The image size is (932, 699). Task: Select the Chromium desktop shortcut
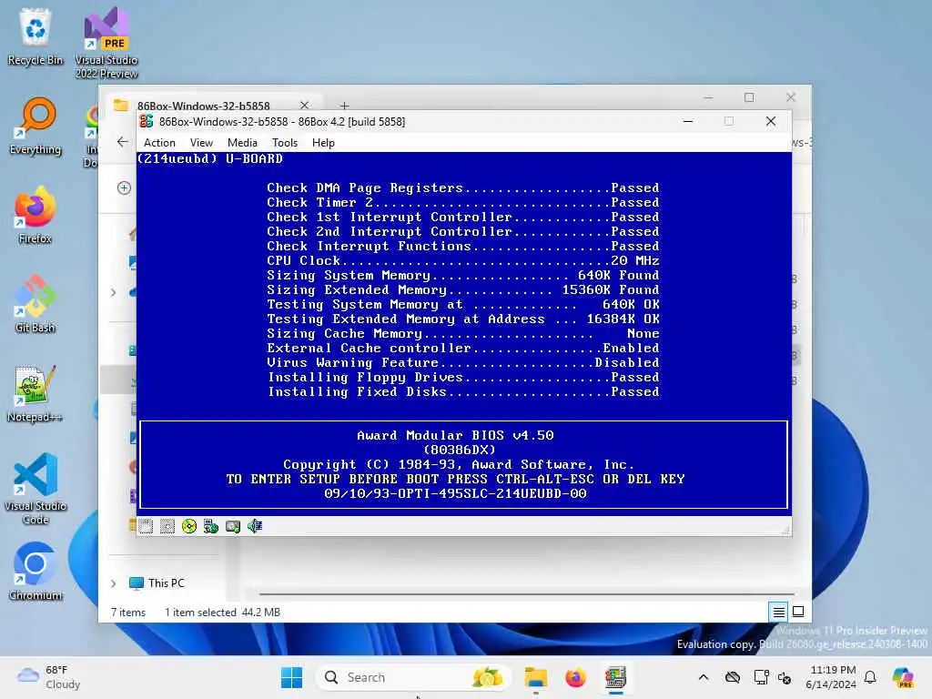click(35, 572)
